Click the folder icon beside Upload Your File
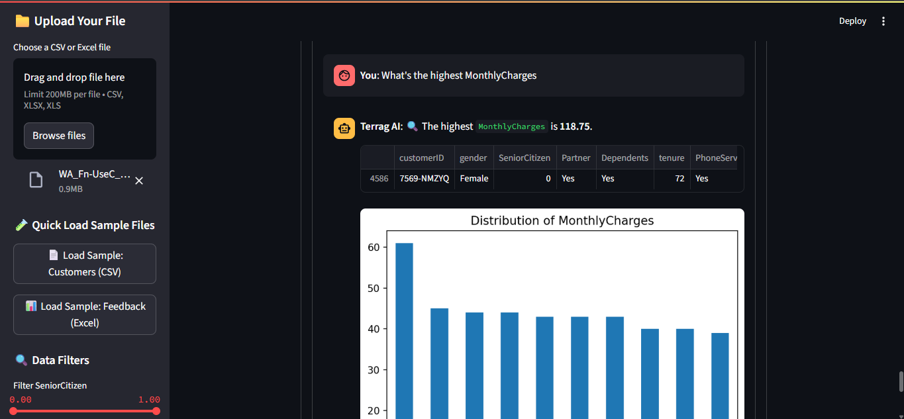Image resolution: width=904 pixels, height=419 pixels. (x=22, y=21)
